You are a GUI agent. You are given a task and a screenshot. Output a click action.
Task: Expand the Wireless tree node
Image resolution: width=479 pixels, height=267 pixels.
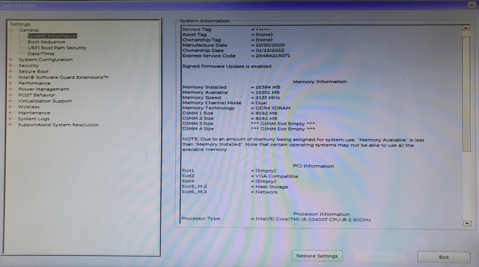click(11, 107)
